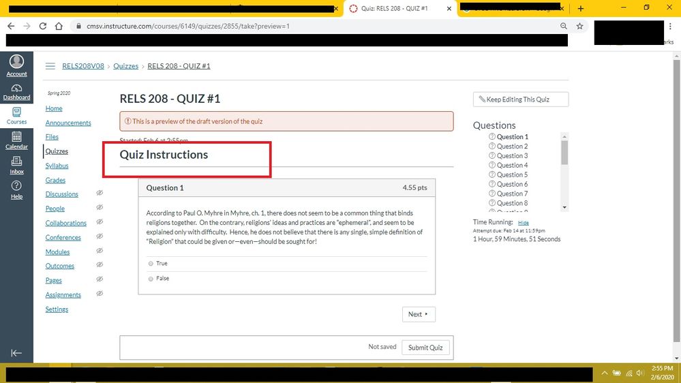
Task: Hide the running time display
Action: pyautogui.click(x=523, y=223)
